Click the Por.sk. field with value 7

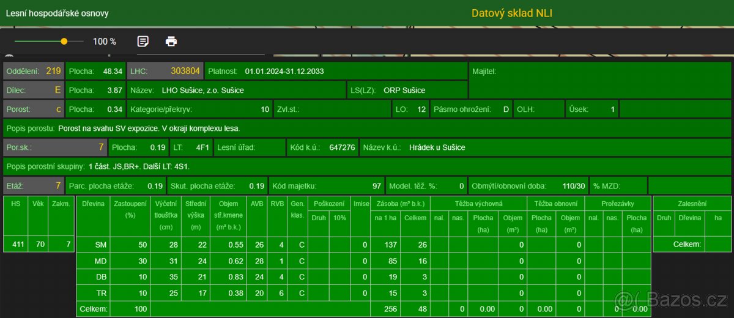coord(55,147)
